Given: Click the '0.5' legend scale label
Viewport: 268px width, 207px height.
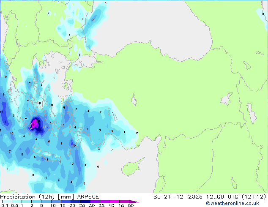Looking at the screenshot, I should pyautogui.click(x=14, y=205).
